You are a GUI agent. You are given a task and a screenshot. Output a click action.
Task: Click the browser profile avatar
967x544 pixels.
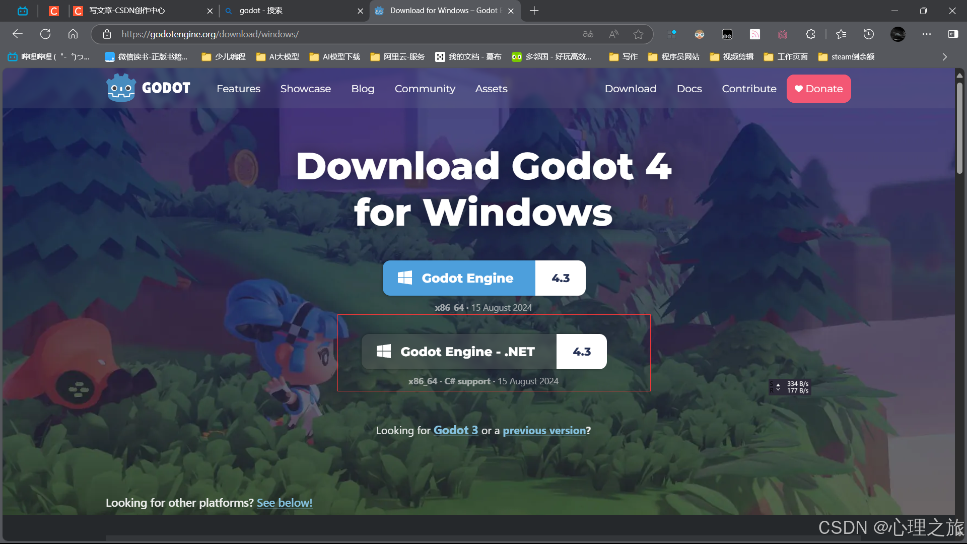click(897, 34)
